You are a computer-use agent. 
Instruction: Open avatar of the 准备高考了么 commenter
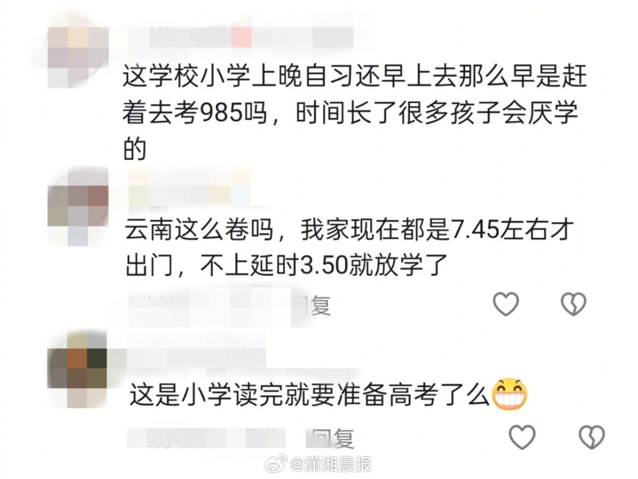[x=77, y=367]
